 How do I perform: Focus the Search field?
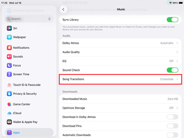pos(29,19)
